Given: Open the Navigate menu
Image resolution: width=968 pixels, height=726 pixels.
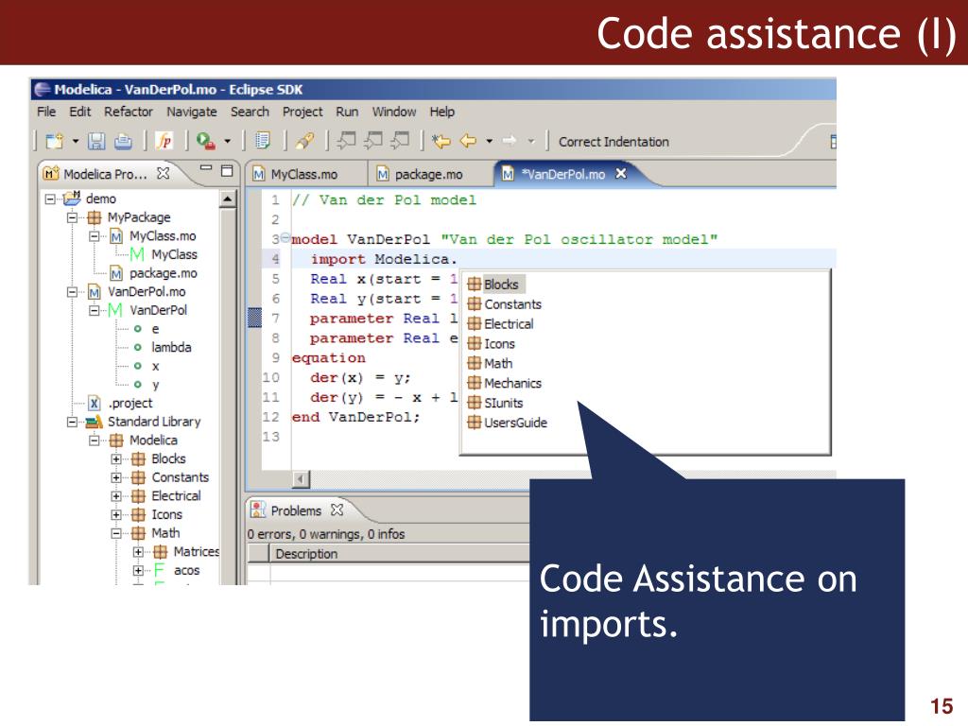Looking at the screenshot, I should [x=191, y=112].
